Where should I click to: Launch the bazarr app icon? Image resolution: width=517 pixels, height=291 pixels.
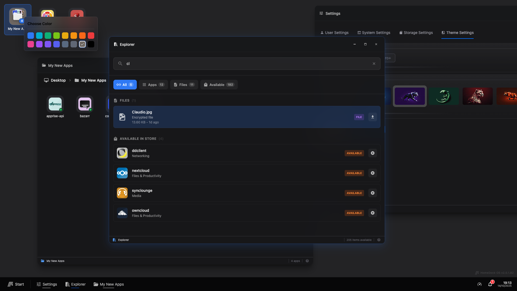pos(85,104)
